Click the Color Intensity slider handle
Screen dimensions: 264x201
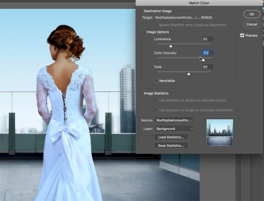click(203, 60)
